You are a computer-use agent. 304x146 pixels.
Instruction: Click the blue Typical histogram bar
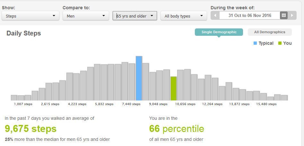click(139, 78)
